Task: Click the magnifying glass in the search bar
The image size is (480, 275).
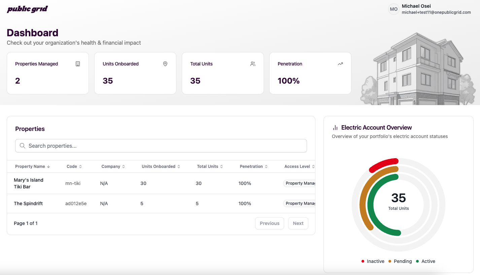Action: tap(22, 146)
